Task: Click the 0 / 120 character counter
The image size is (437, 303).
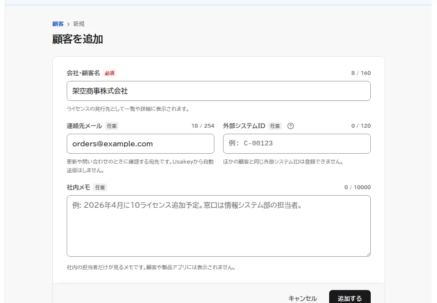Action: pos(361,126)
